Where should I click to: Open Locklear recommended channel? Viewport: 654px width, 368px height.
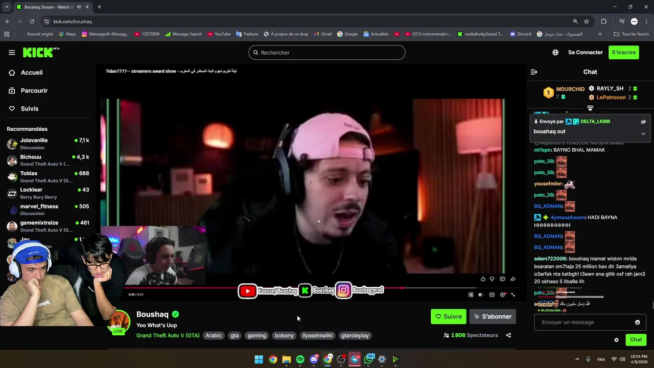click(48, 193)
